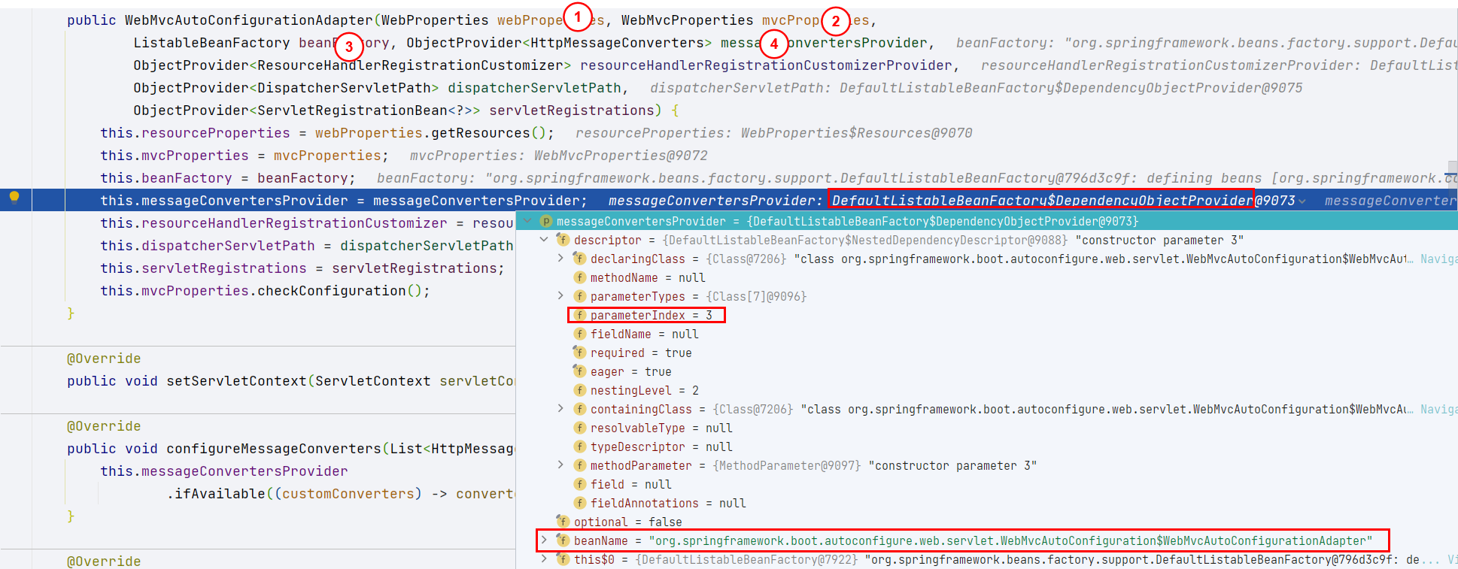Expand the containingClass node
The width and height of the screenshot is (1458, 569).
tap(560, 409)
